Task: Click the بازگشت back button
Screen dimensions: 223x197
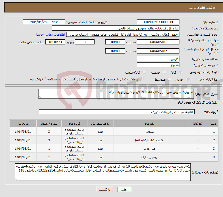Action: tap(104, 189)
